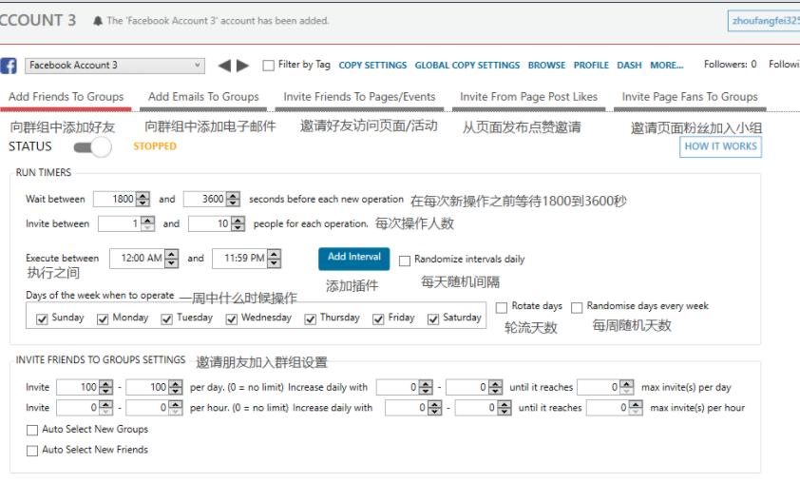
Task: Adjust stepper on first Invite per day field
Action: (x=106, y=387)
